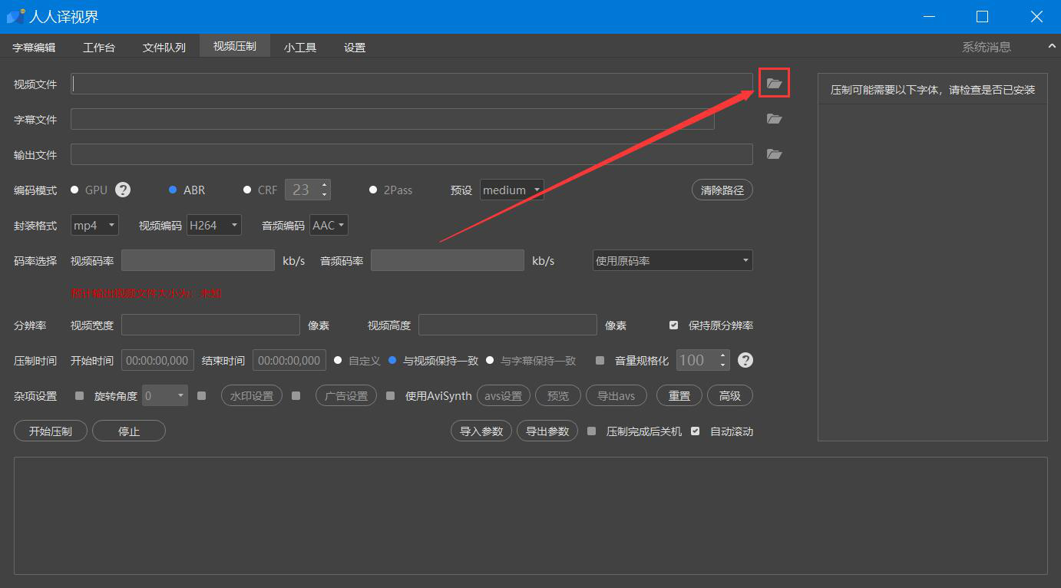Switch to the 字幕编辑 tab
Image resolution: width=1061 pixels, height=588 pixels.
click(34, 47)
